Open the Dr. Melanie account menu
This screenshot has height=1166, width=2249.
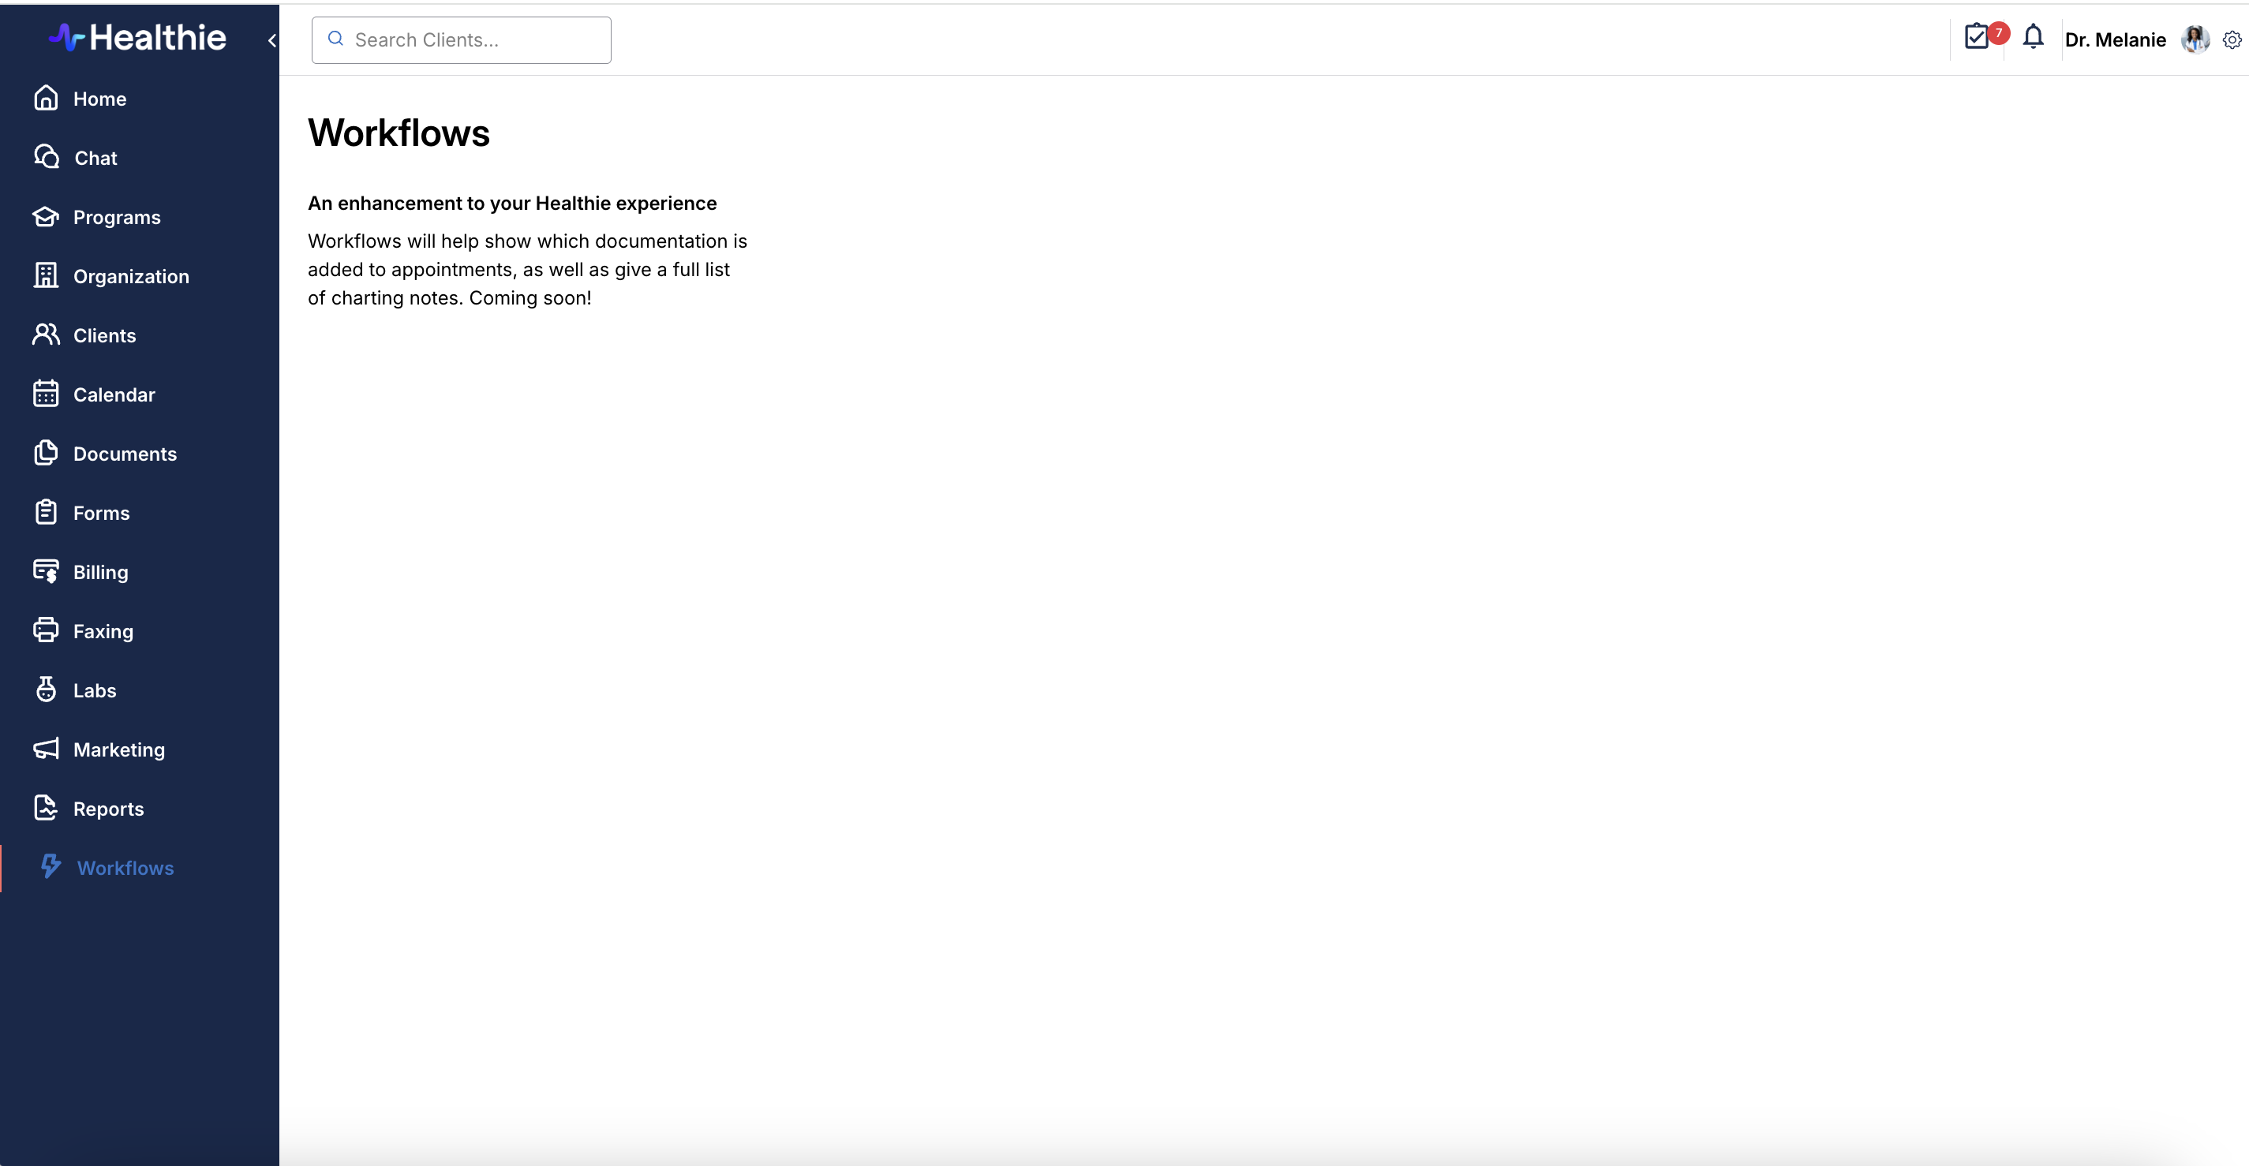click(x=2115, y=40)
